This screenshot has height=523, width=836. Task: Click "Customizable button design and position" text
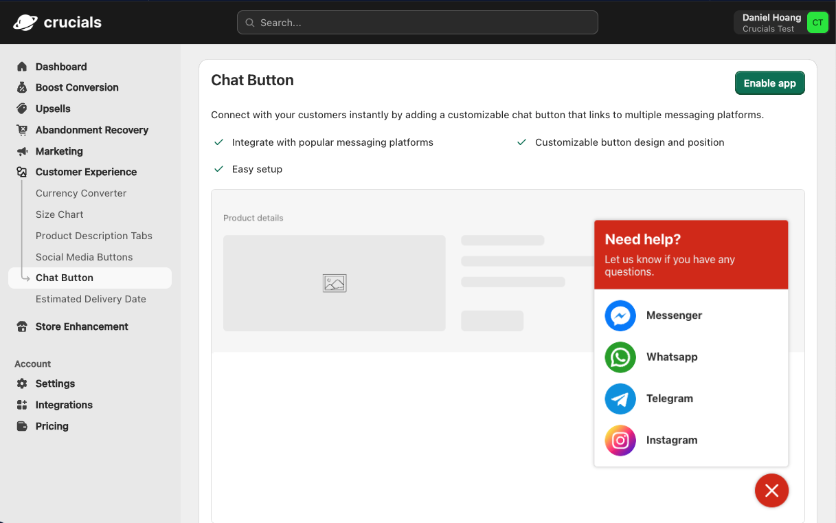[630, 142]
